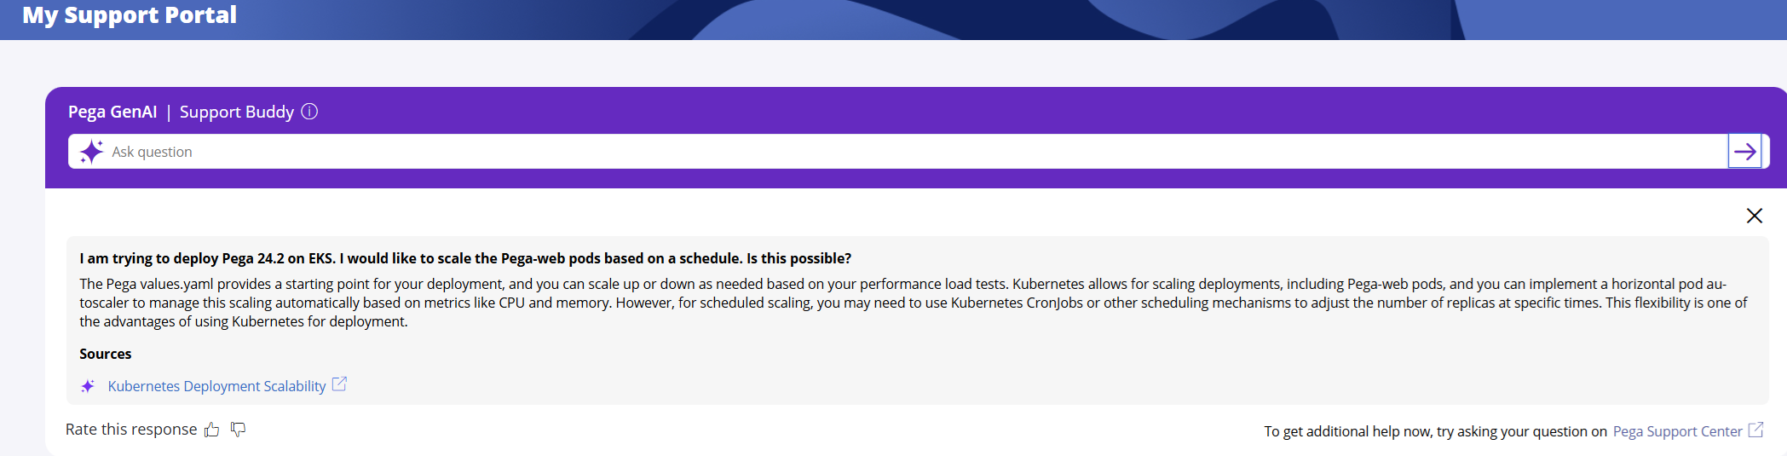
Task: Open the Pega Support Center link
Action: pos(1677,431)
